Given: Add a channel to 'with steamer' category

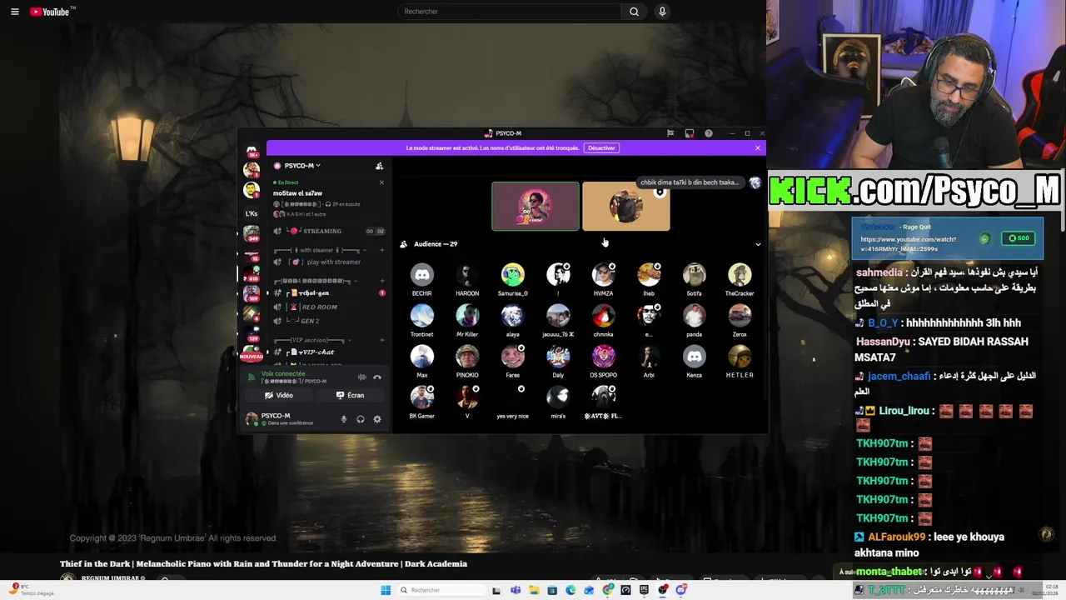Looking at the screenshot, I should [x=382, y=250].
